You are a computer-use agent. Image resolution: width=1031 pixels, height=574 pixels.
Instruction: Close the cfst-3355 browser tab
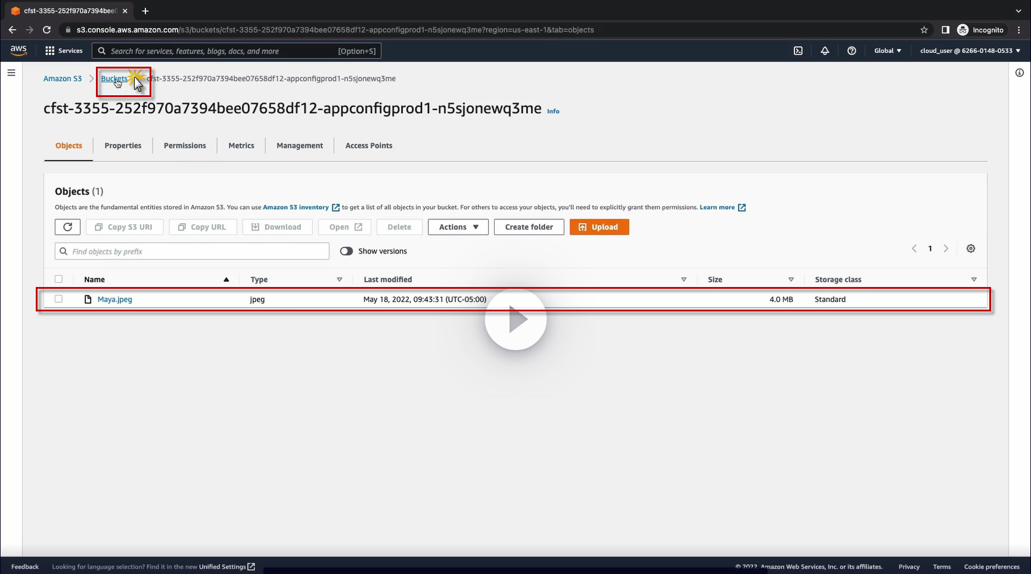pyautogui.click(x=125, y=11)
